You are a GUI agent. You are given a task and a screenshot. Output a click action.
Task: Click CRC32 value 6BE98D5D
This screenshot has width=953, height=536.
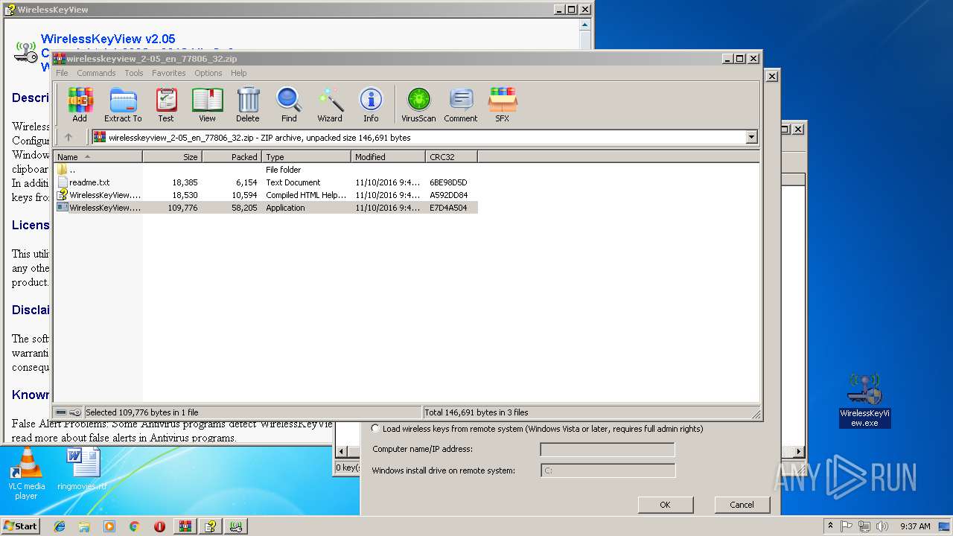point(448,182)
